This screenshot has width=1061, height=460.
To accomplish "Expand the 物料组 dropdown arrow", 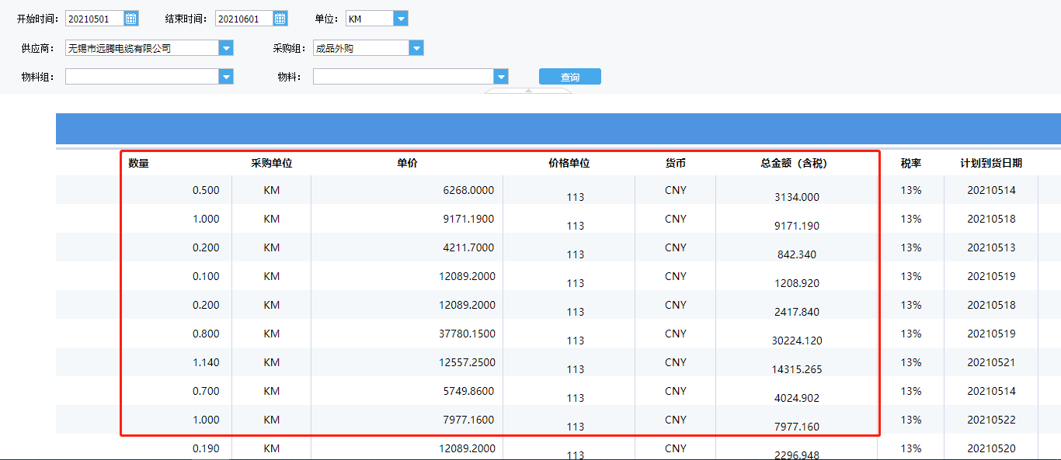I will [226, 77].
